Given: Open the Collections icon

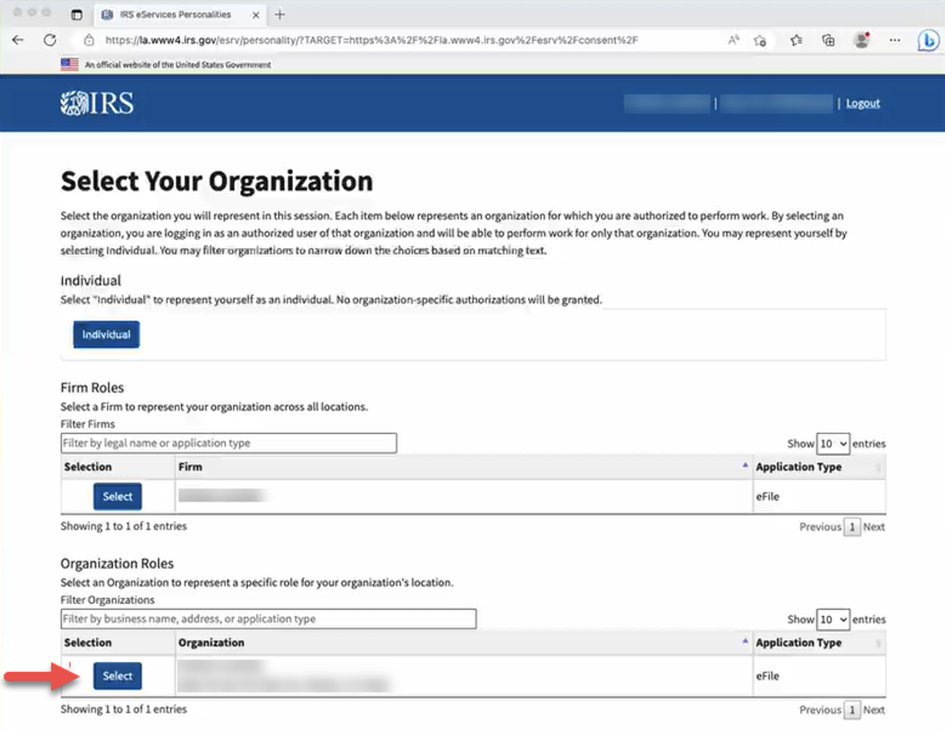Looking at the screenshot, I should coord(828,40).
